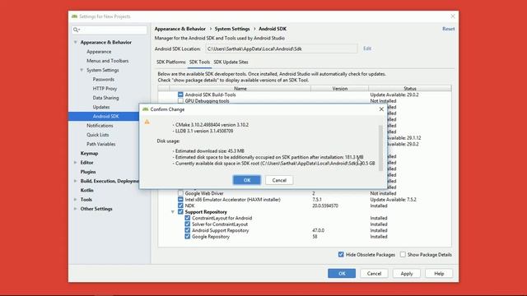Click 'Update Available: 7.5.2' status cell
Screen dimensions: 527x296
(x=394, y=199)
